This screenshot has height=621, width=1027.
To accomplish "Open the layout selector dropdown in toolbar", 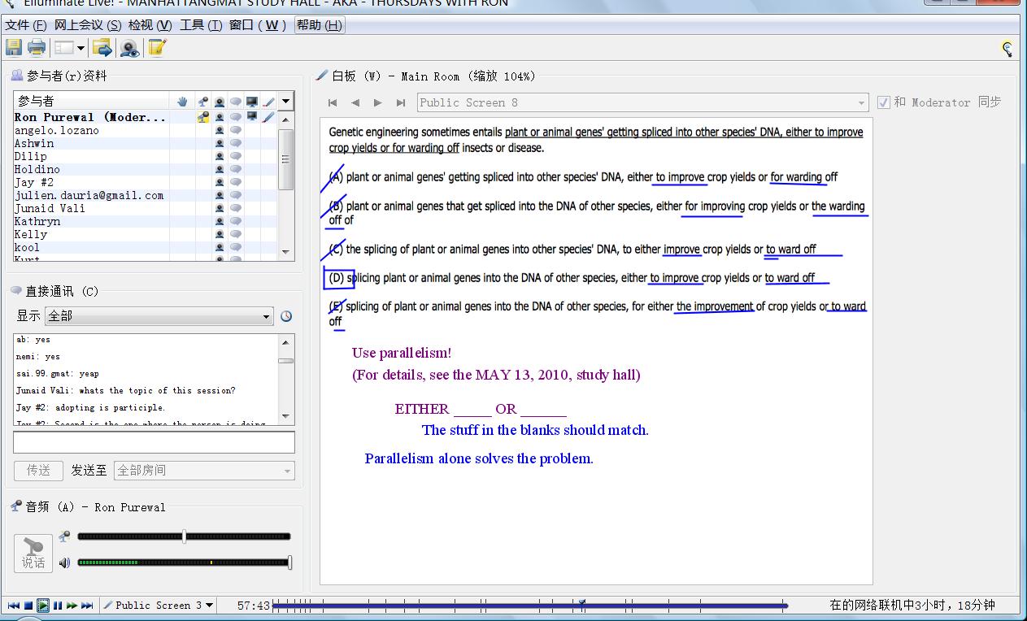I will pos(70,48).
